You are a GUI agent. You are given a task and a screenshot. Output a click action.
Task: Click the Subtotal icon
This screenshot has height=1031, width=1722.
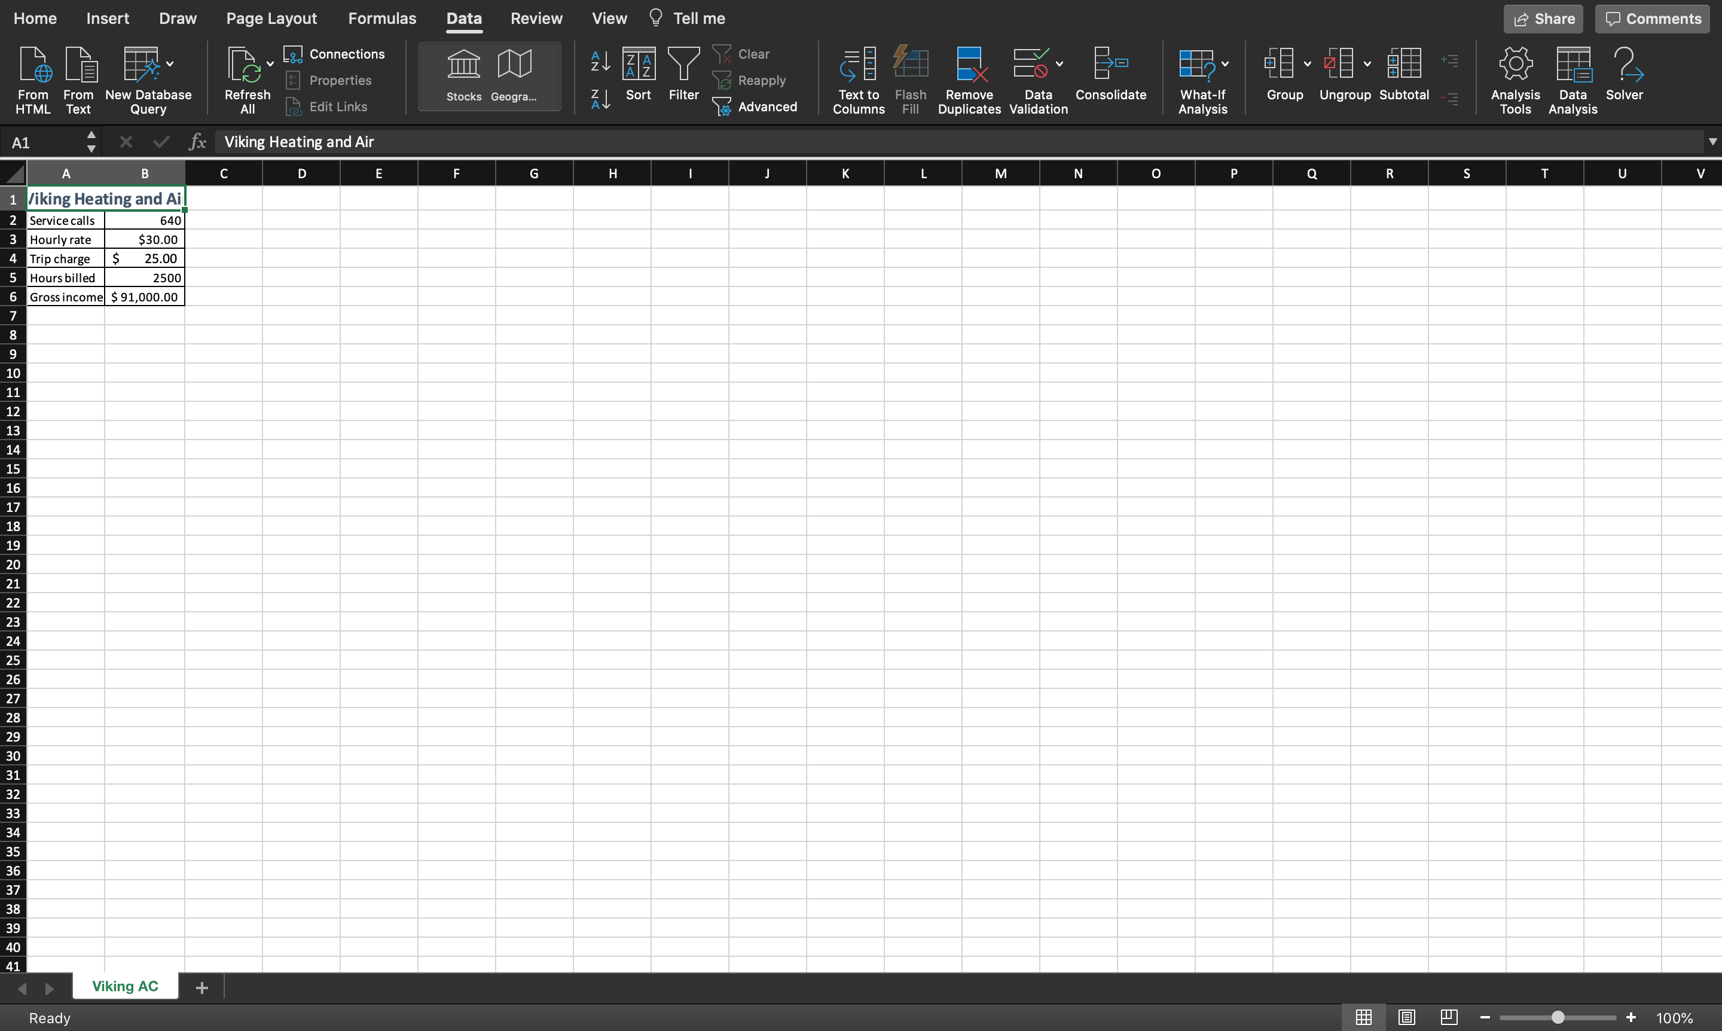(1404, 65)
